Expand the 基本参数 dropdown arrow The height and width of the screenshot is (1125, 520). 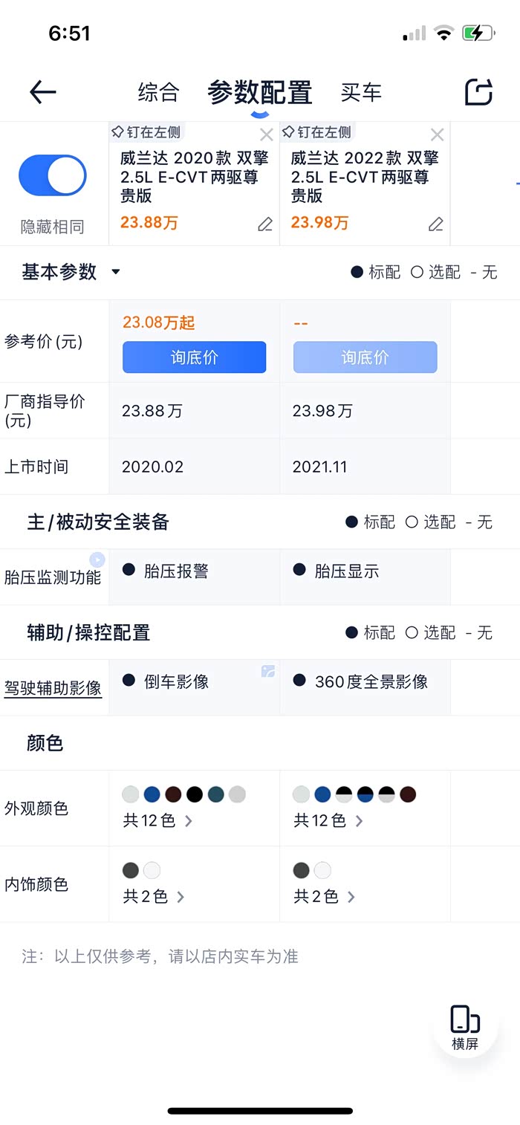pos(115,272)
